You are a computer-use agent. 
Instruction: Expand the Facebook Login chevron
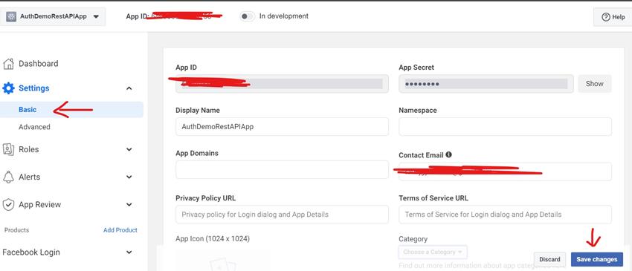[129, 252]
